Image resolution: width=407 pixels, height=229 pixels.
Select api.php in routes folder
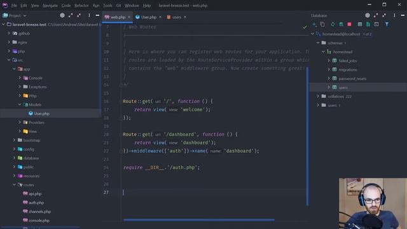click(35, 193)
